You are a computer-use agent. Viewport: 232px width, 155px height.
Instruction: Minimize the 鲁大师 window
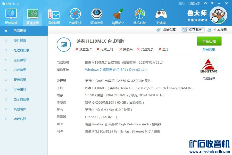219,3
